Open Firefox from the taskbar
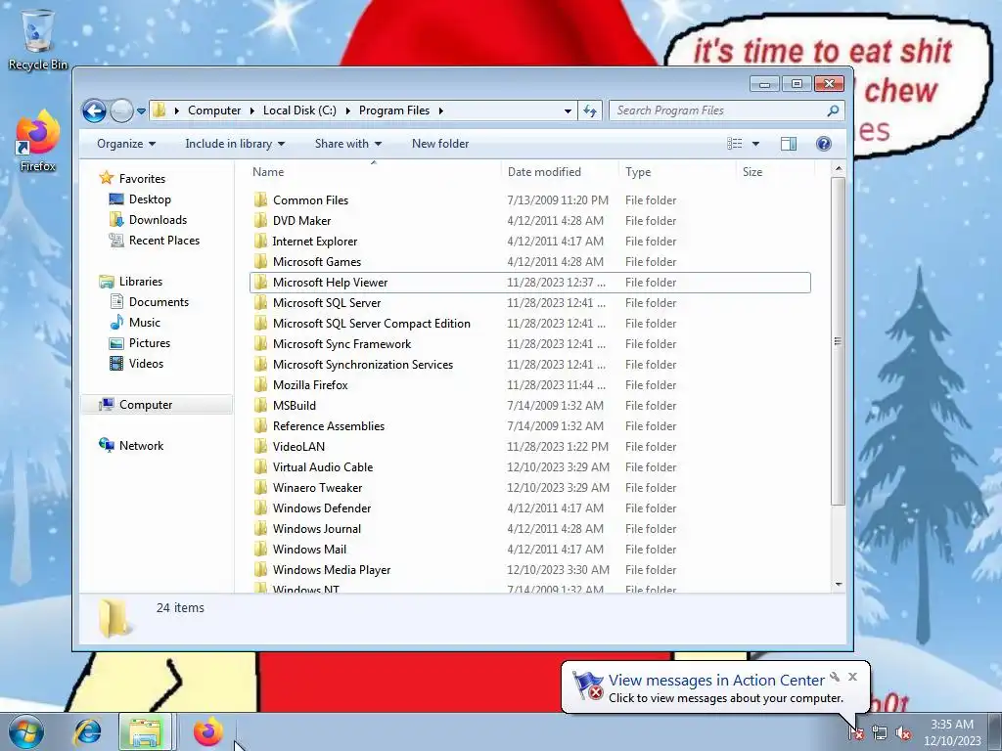Screen dimensions: 1002x751 [207, 731]
